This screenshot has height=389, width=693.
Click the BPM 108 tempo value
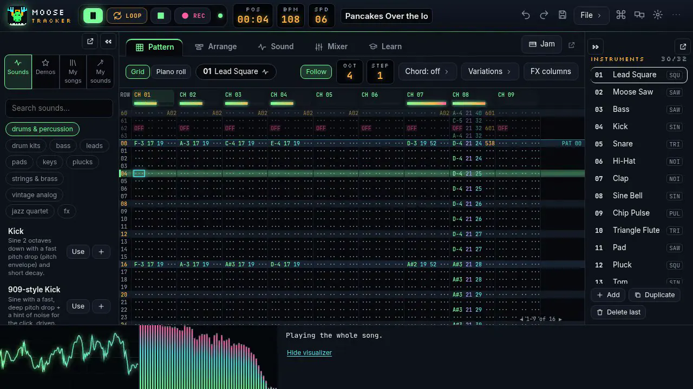(x=291, y=16)
